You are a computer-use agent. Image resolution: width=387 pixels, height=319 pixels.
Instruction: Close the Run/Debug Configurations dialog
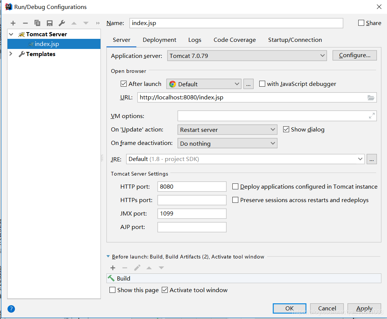click(379, 7)
